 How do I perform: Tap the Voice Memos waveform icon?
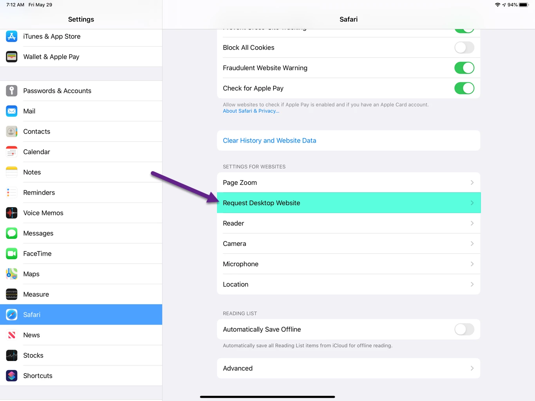[x=12, y=213]
